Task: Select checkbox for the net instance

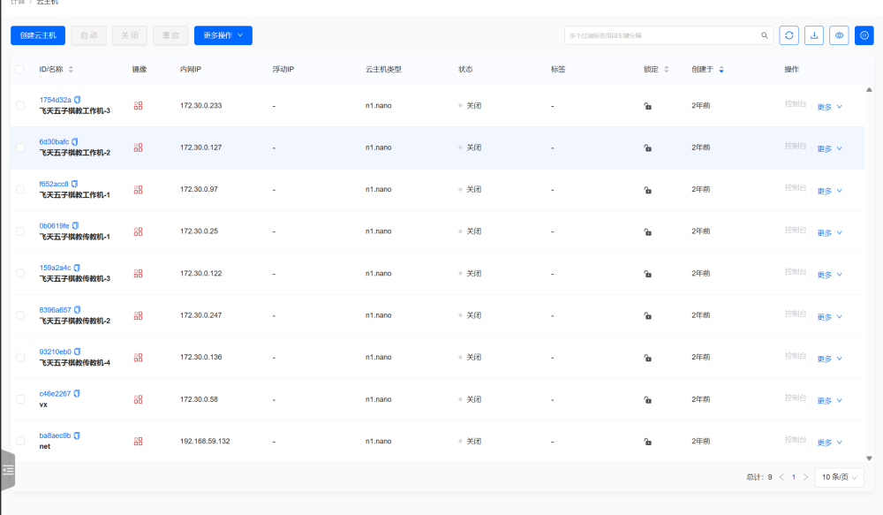Action: 20,442
